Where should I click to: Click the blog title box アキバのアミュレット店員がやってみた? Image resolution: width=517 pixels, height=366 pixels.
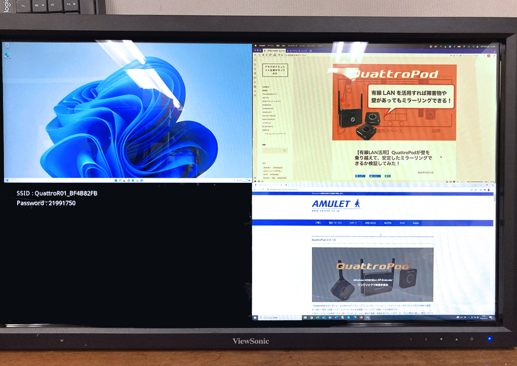275,70
